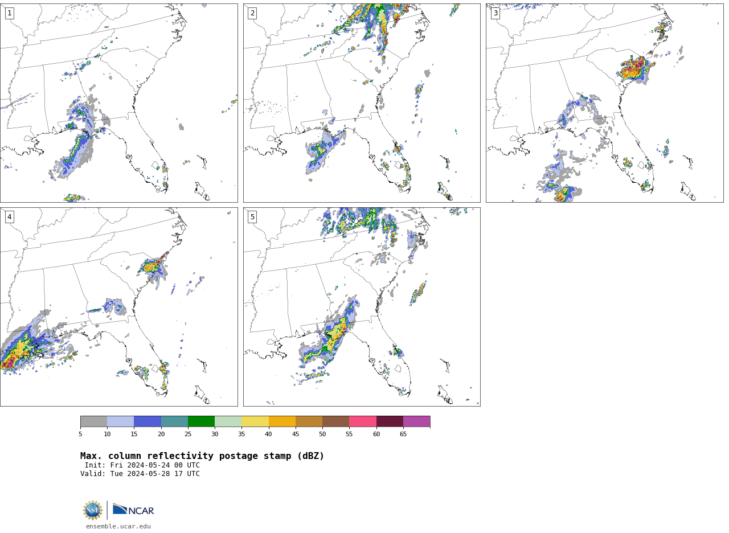Screen dimensions: 729x533
Task: Click the panel number 2 label
Action: (252, 13)
